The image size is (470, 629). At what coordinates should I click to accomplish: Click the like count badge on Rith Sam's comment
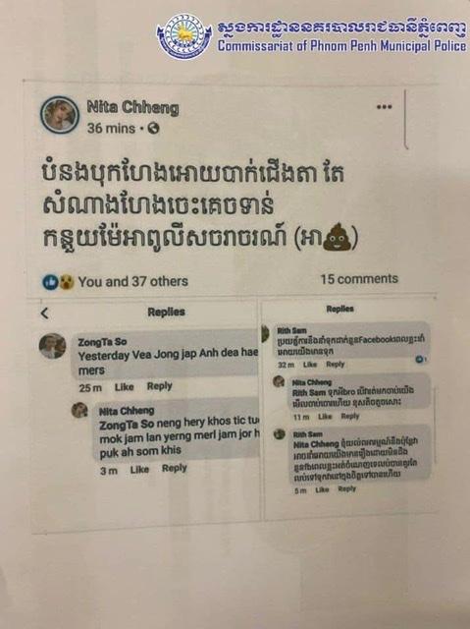420,359
